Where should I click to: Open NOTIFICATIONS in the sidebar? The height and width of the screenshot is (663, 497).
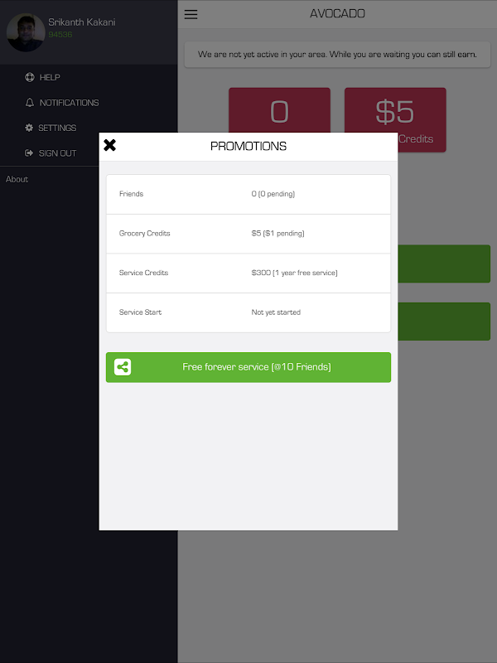[x=69, y=103]
